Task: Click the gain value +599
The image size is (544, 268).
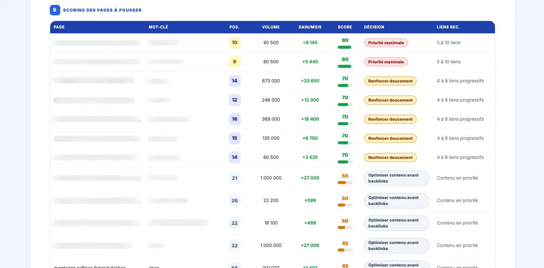Action: pyautogui.click(x=310, y=201)
